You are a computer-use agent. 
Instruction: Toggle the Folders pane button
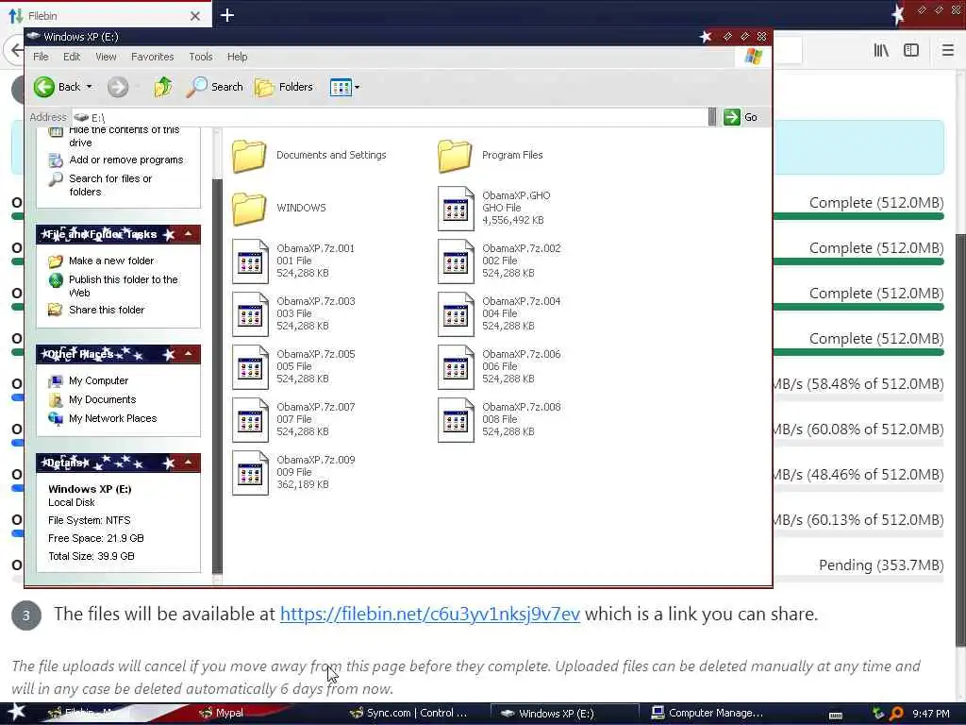pos(284,87)
